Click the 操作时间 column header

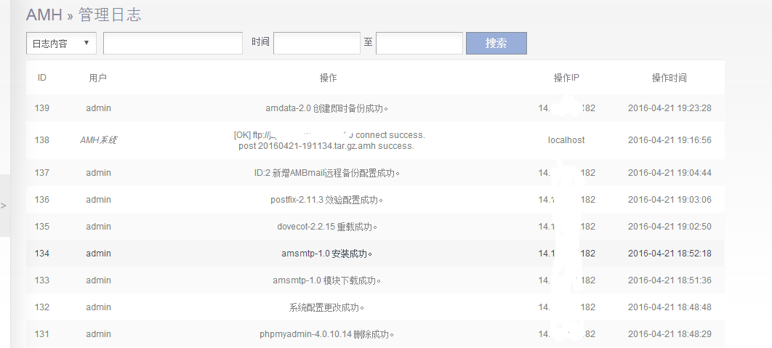669,78
